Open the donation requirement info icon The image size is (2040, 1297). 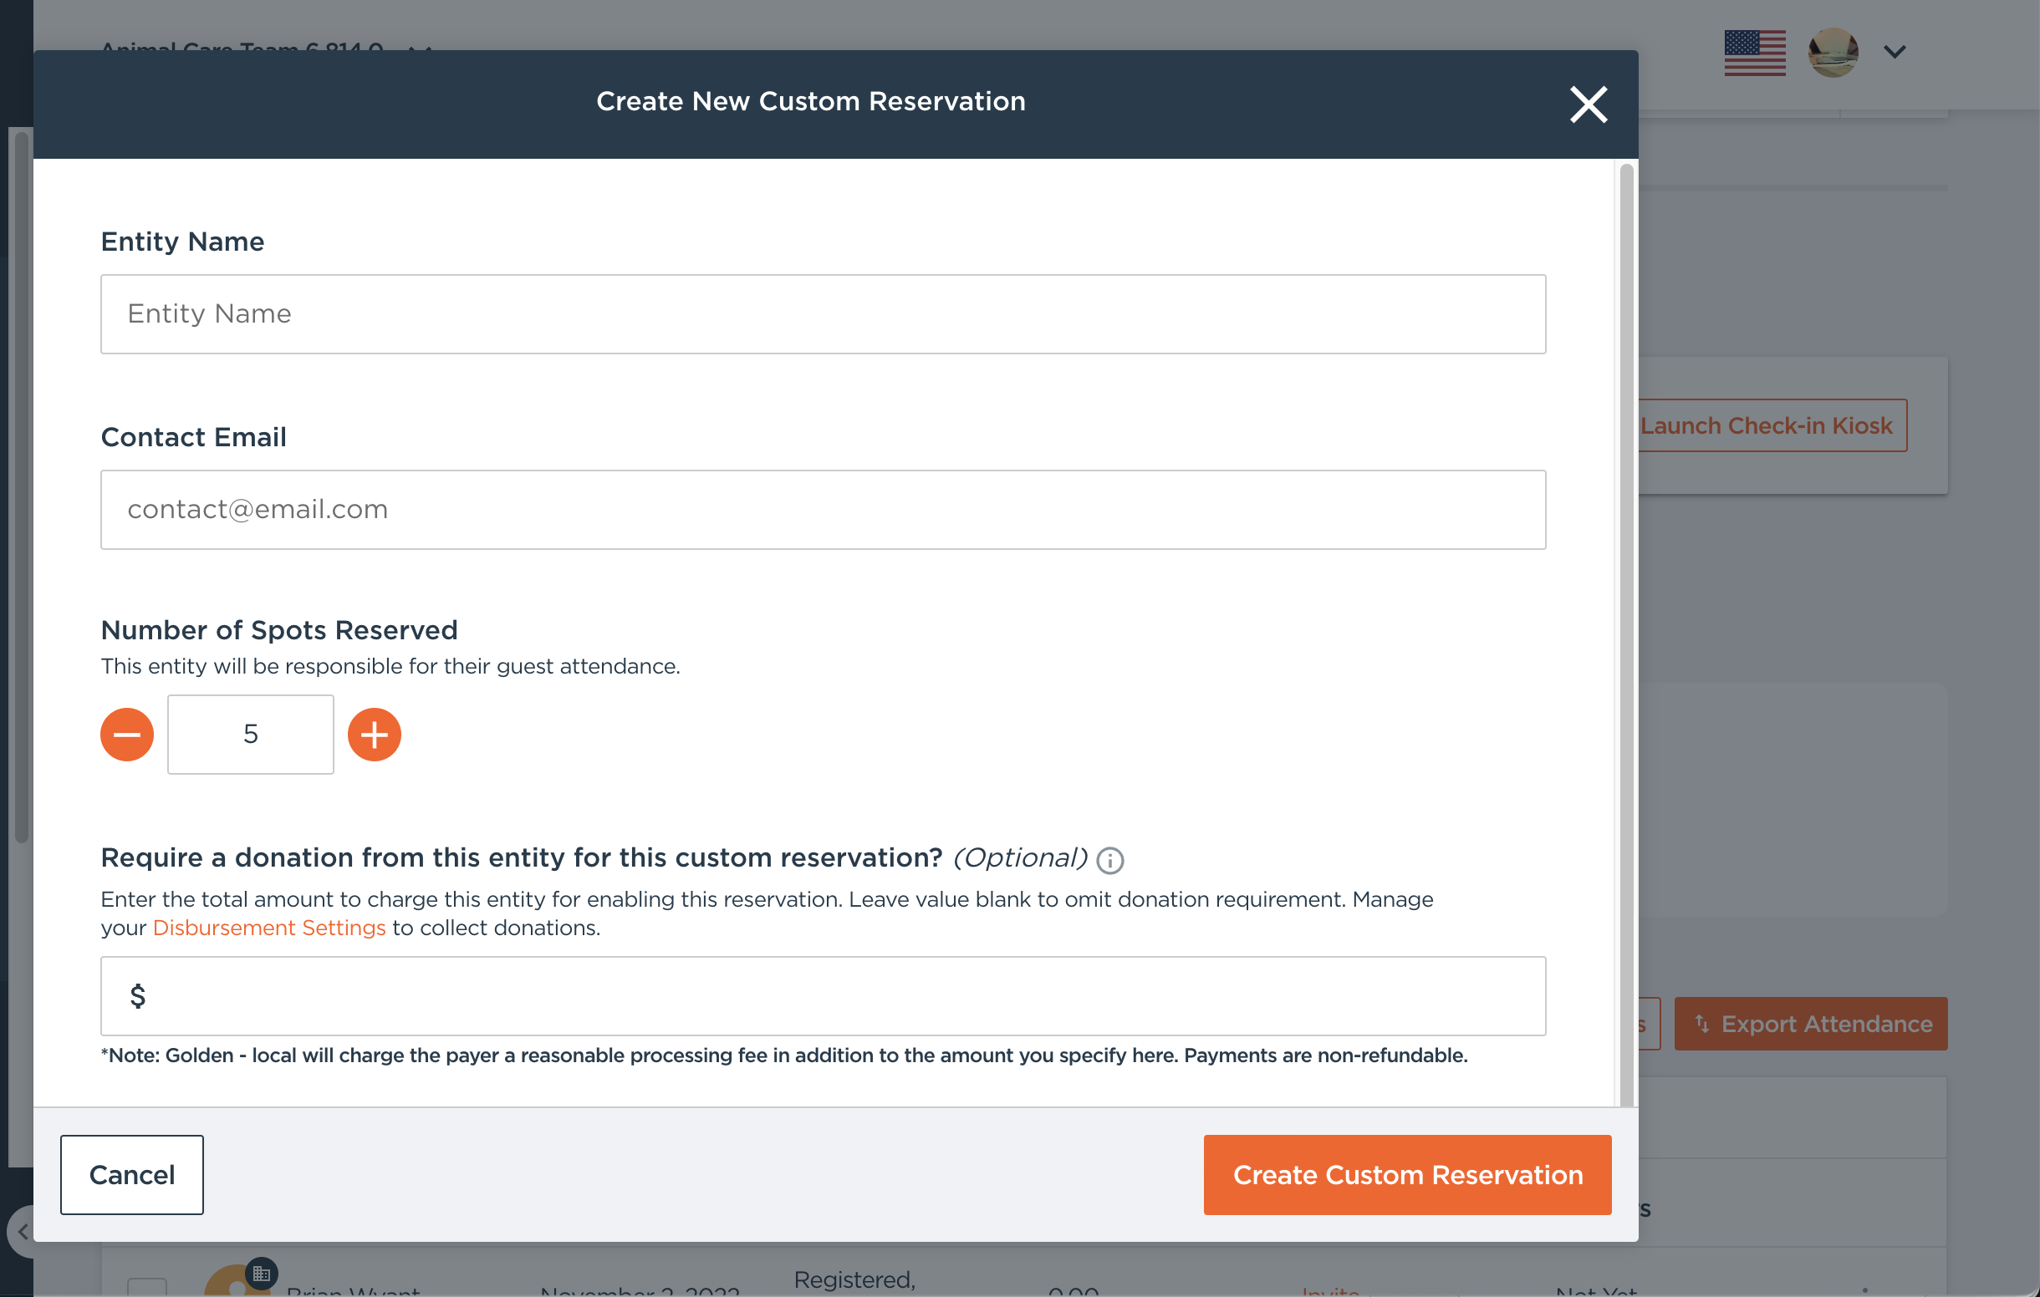(1109, 860)
